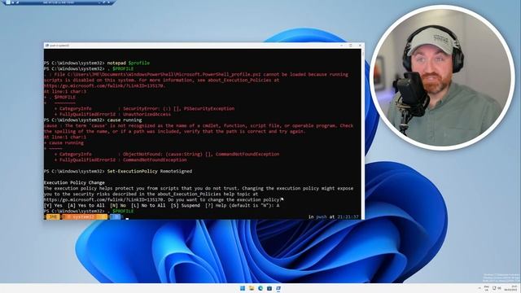Open the Microsoft Store taskbar icon
The height and width of the screenshot is (293, 521).
[x=269, y=288]
